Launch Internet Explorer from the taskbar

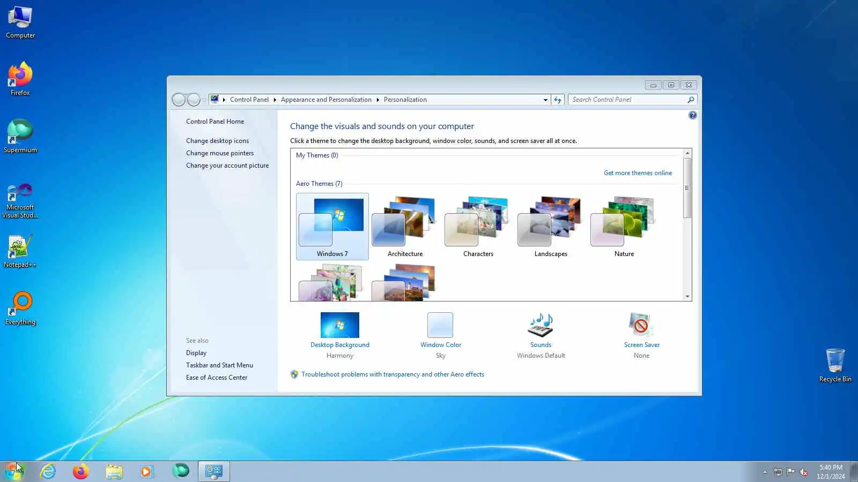click(48, 471)
